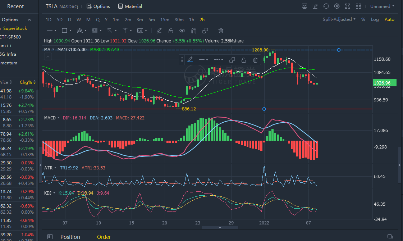The width and height of the screenshot is (403, 241).
Task: Switch to the 1D timeframe
Action: [48, 19]
